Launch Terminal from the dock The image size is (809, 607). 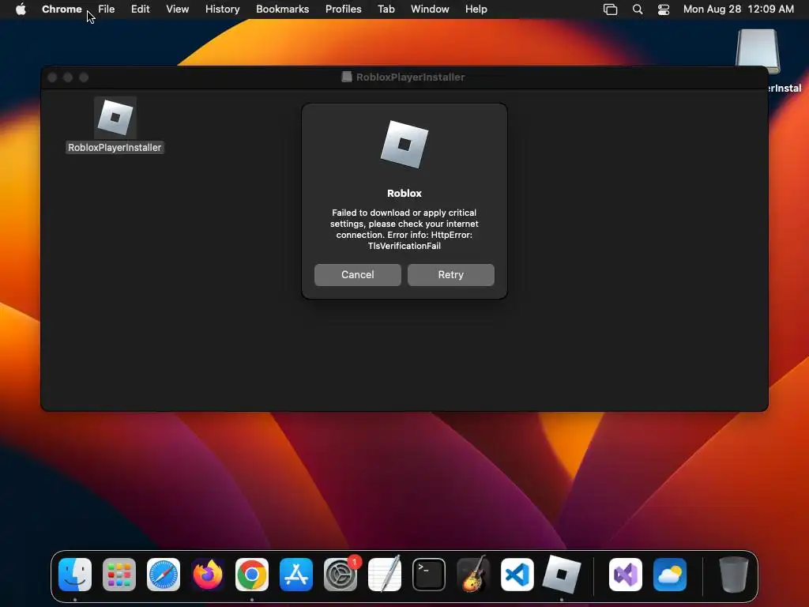[429, 575]
